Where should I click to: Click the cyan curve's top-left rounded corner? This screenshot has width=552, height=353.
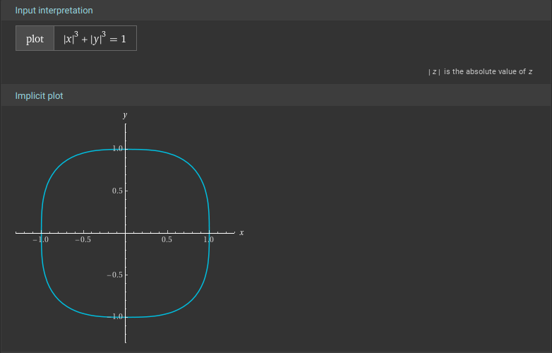(59, 167)
